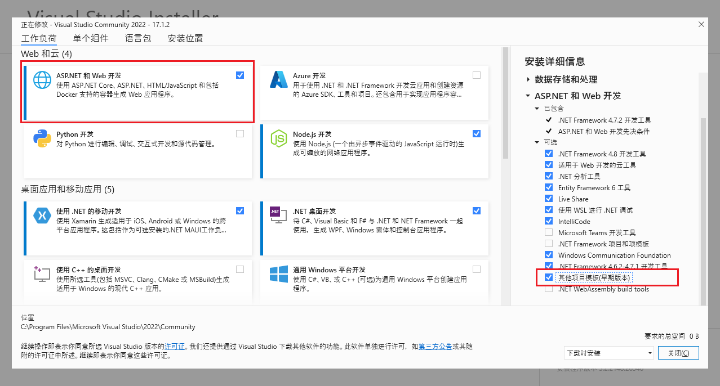Click the C++ desktop development icon
The height and width of the screenshot is (386, 720).
pyautogui.click(x=42, y=274)
